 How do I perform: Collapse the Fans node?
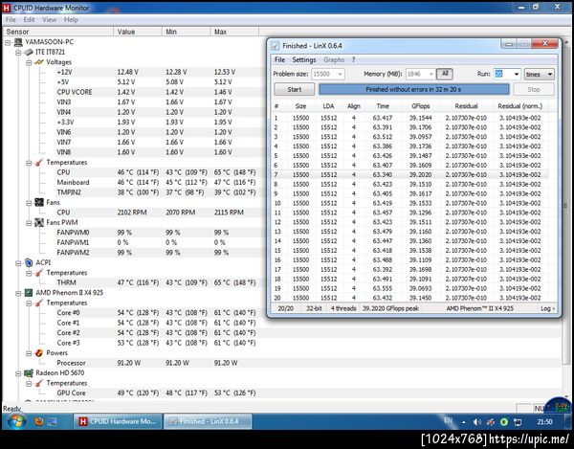point(29,203)
